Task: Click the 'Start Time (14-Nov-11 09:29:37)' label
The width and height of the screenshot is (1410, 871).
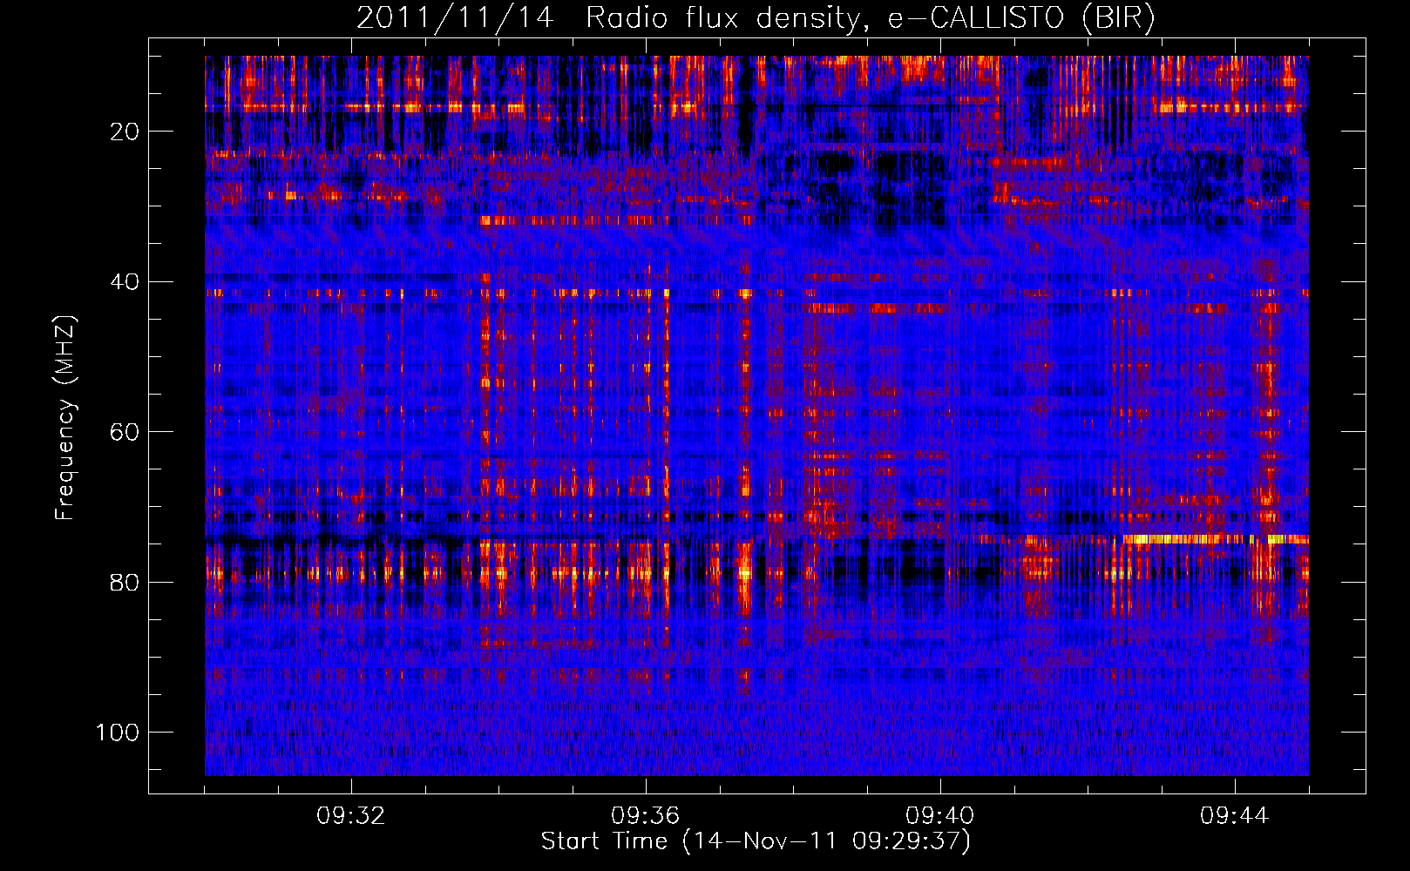Action: (756, 841)
